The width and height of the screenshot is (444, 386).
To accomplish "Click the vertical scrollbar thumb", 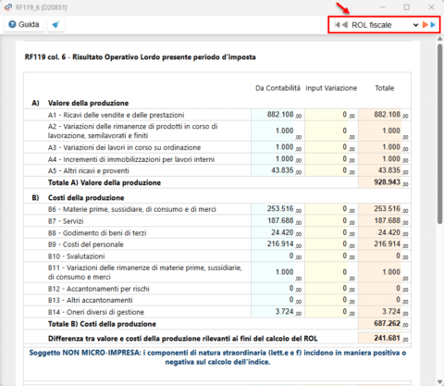I will 440,133.
